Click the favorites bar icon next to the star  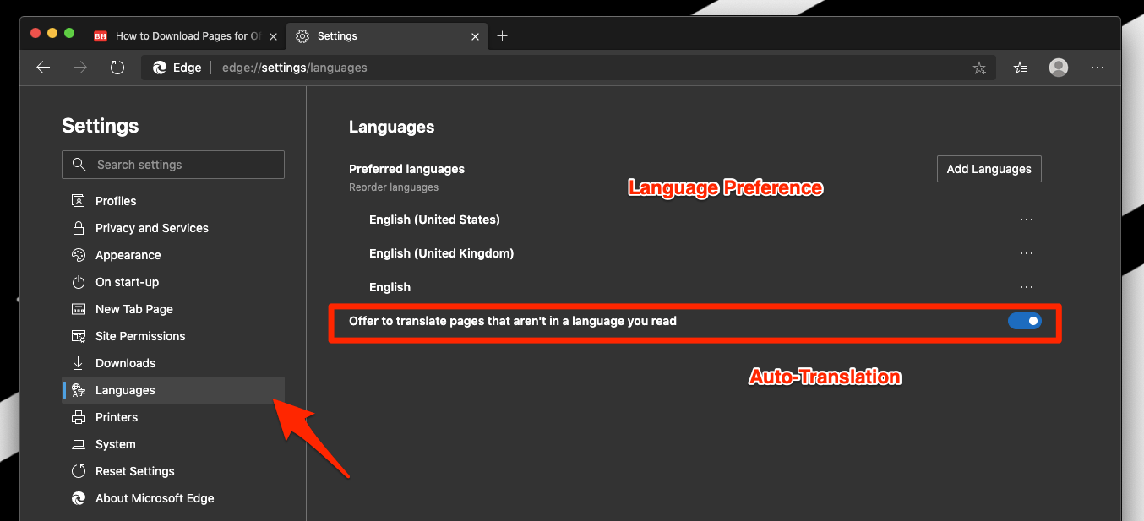[x=1020, y=68]
